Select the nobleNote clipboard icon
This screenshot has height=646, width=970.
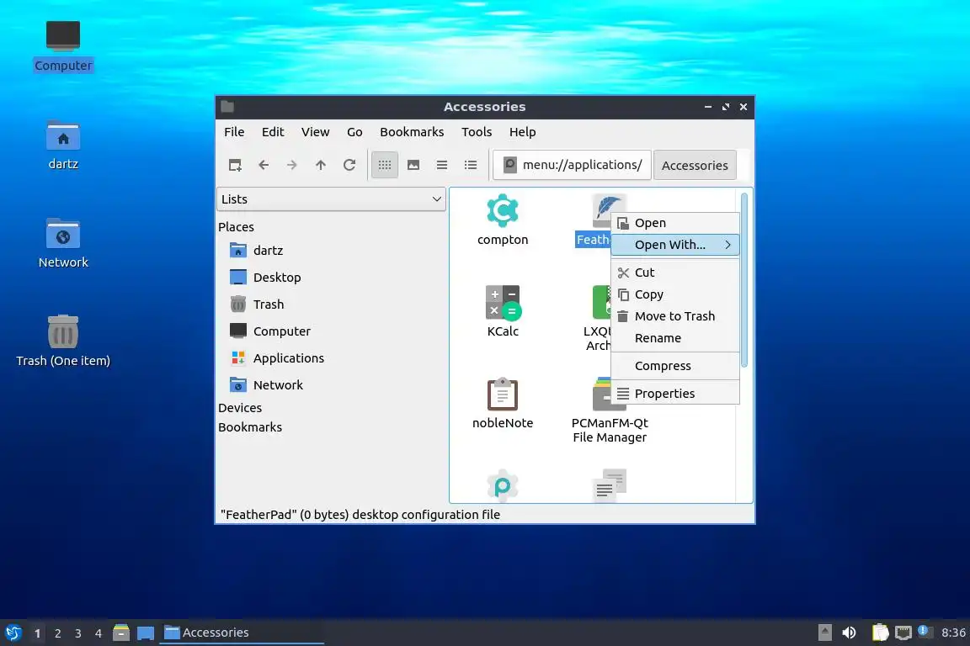(503, 394)
